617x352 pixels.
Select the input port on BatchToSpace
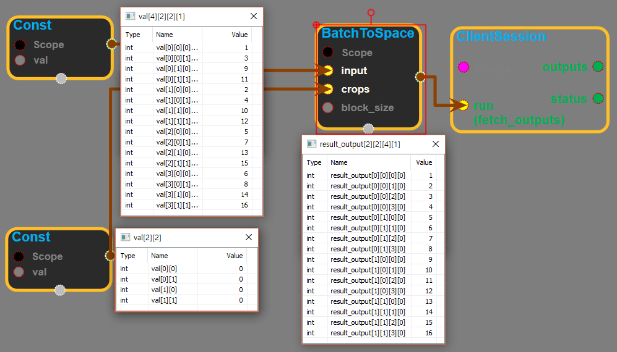point(328,70)
